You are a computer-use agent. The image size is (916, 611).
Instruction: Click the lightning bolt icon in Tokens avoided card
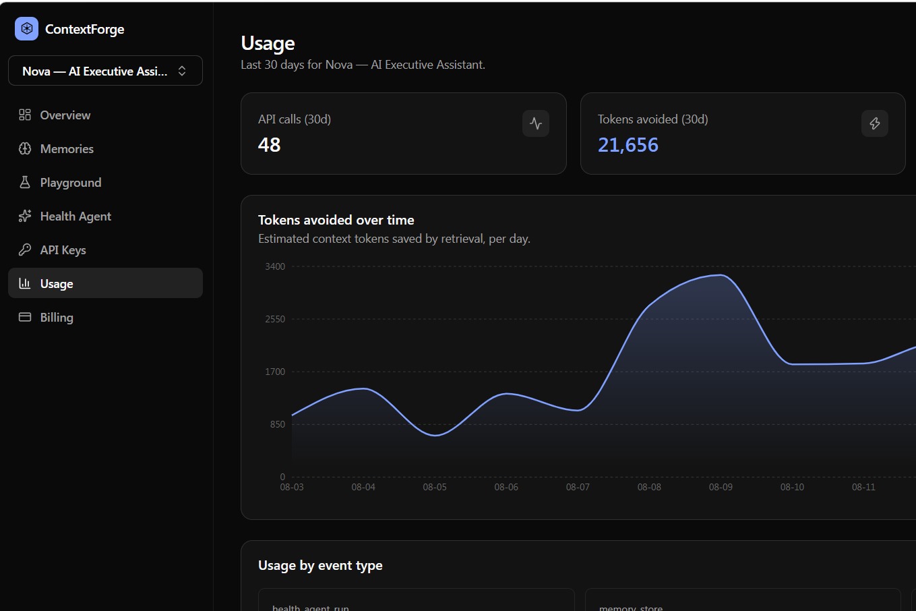click(x=875, y=123)
